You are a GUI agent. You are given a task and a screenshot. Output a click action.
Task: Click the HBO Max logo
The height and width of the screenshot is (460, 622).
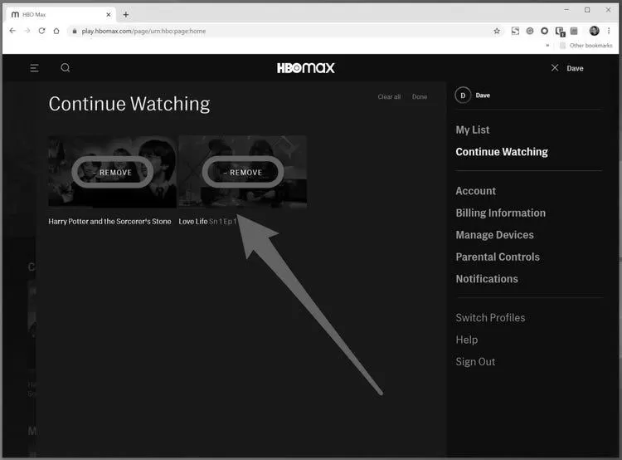coord(305,68)
